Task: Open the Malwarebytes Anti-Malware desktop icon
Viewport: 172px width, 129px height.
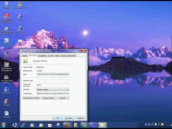Action: click(x=6, y=67)
